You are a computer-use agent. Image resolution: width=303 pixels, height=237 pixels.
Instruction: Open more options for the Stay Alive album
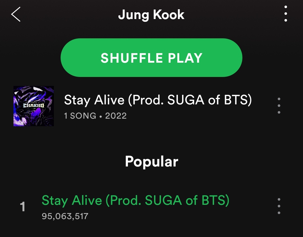[x=279, y=105]
